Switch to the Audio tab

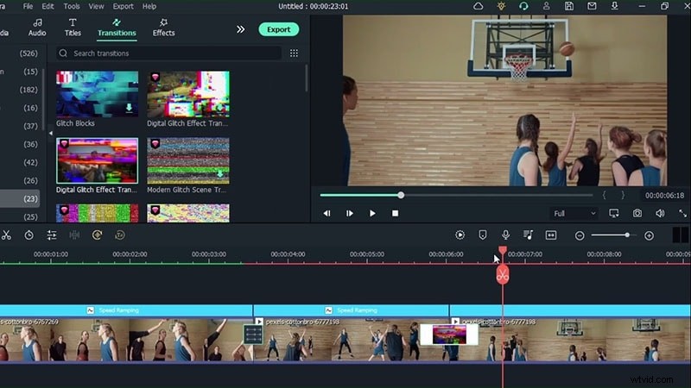(x=37, y=28)
